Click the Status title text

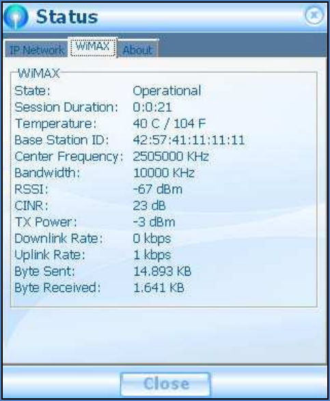[67, 17]
